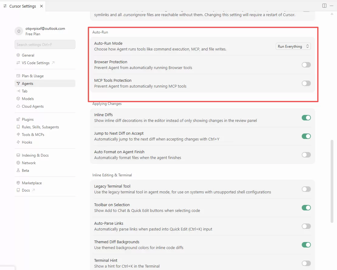
Task: Click the Agents funnel icon
Action: coord(18,83)
